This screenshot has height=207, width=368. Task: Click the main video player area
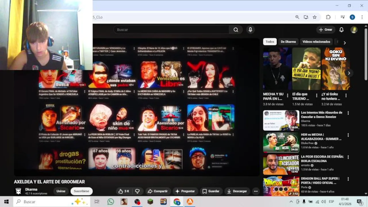(x=137, y=107)
